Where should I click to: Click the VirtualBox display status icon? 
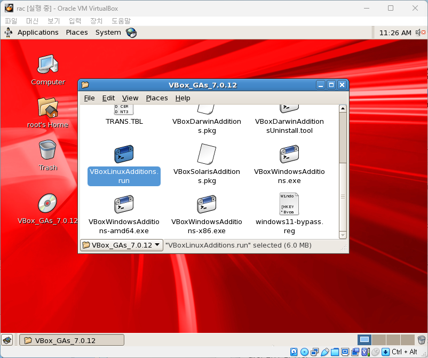click(x=345, y=352)
